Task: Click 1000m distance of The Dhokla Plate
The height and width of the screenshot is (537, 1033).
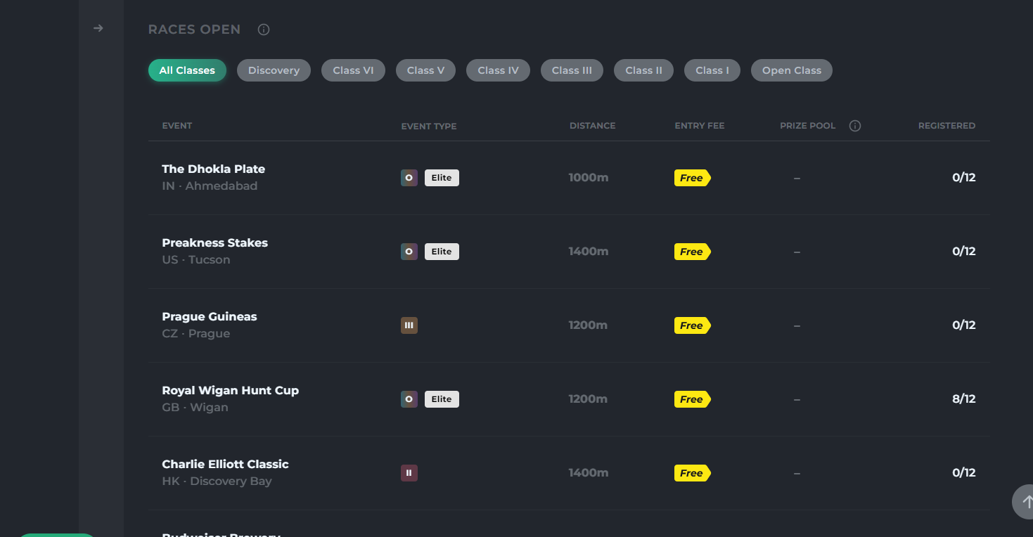Action: tap(589, 178)
